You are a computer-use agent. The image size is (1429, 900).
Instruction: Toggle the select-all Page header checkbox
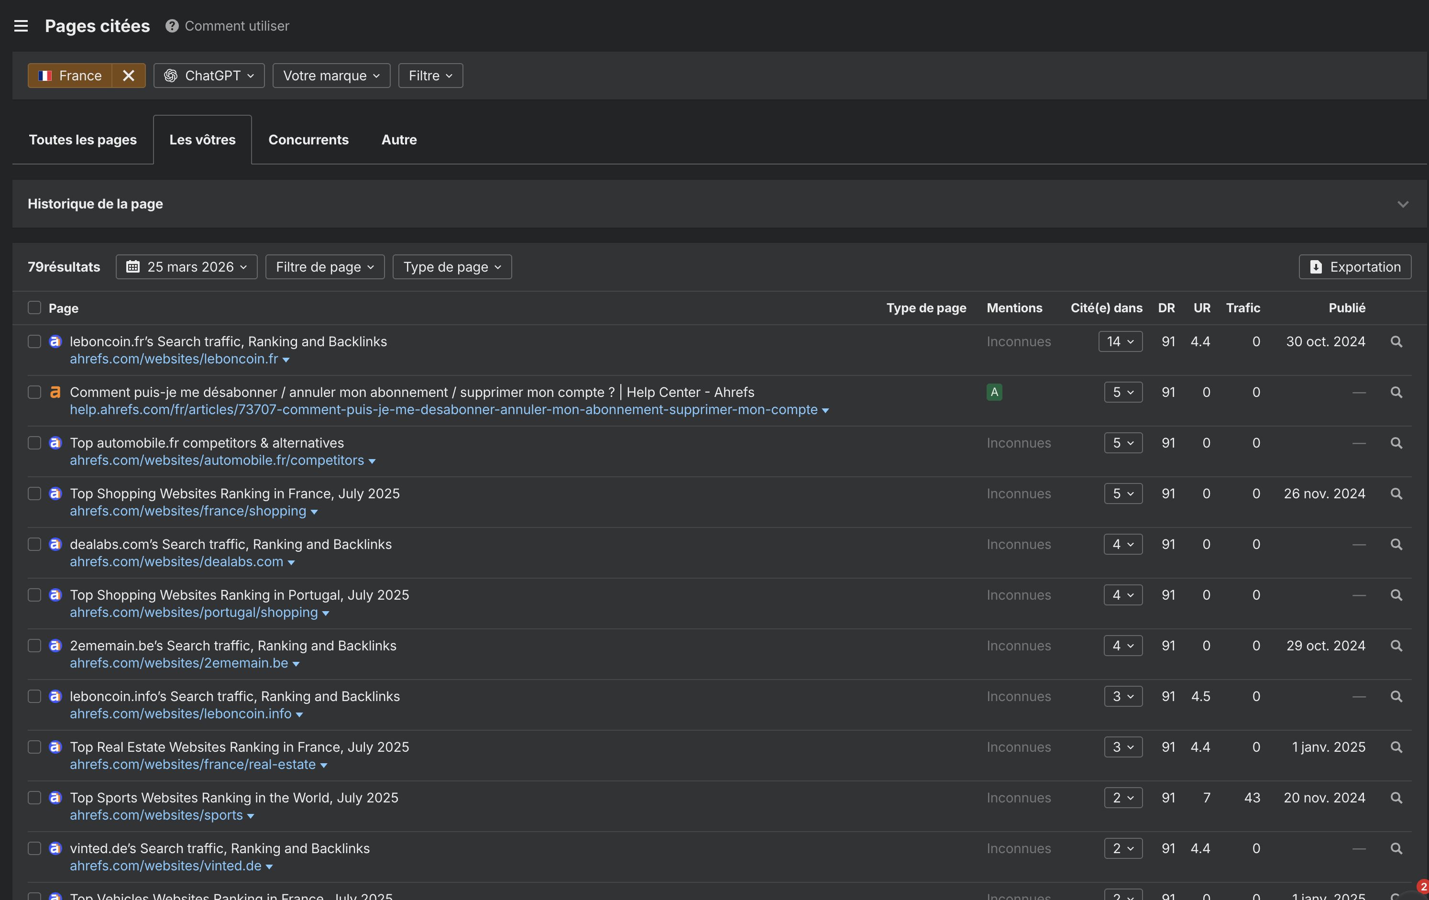coord(34,307)
